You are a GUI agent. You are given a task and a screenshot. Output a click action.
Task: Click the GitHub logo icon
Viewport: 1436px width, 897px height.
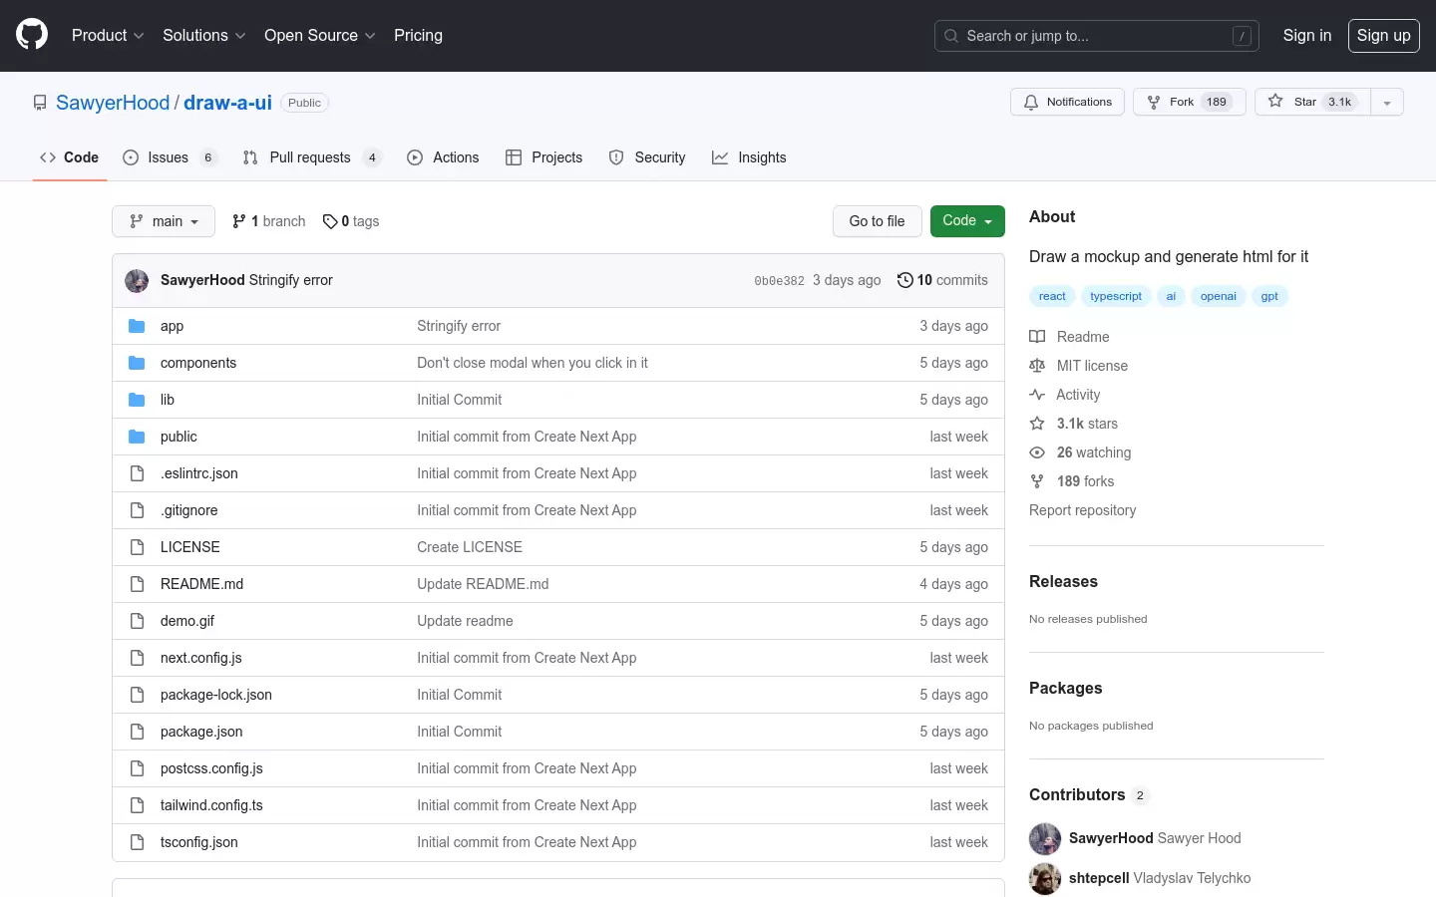pyautogui.click(x=32, y=35)
